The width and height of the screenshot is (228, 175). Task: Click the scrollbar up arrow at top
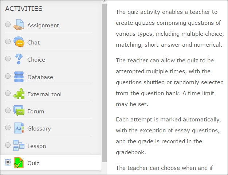104,1
